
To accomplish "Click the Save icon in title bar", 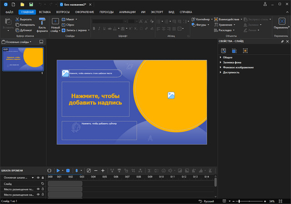I will 31,4.
